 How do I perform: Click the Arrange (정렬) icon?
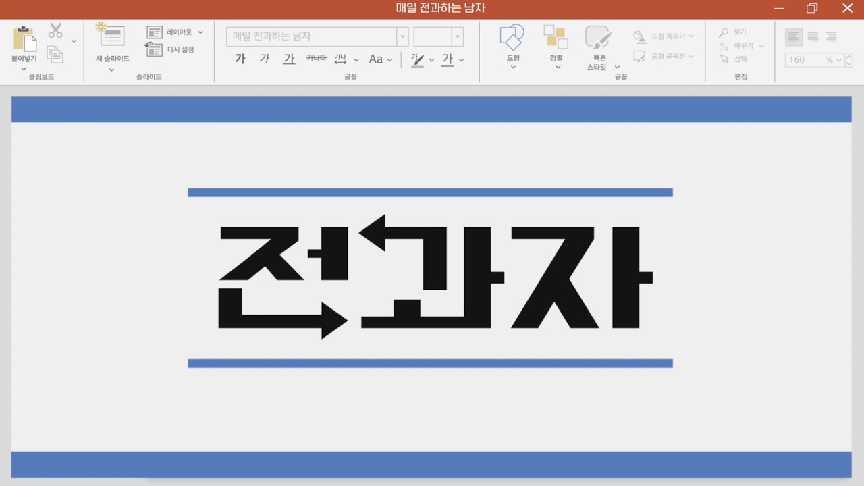[x=556, y=37]
